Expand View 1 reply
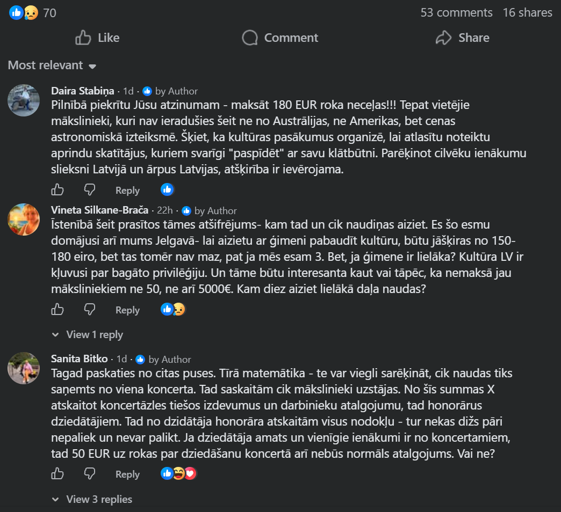The height and width of the screenshot is (512, 561). [x=87, y=334]
